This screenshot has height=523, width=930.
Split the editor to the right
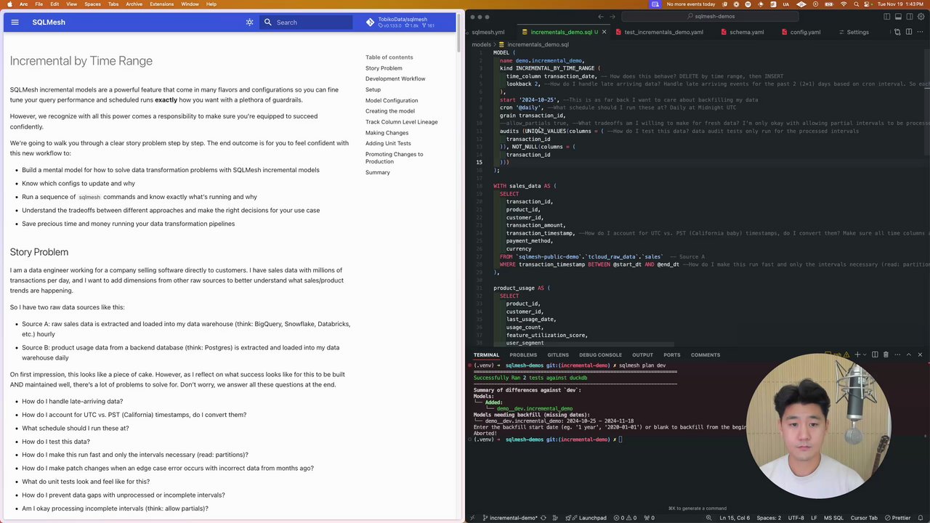click(908, 32)
